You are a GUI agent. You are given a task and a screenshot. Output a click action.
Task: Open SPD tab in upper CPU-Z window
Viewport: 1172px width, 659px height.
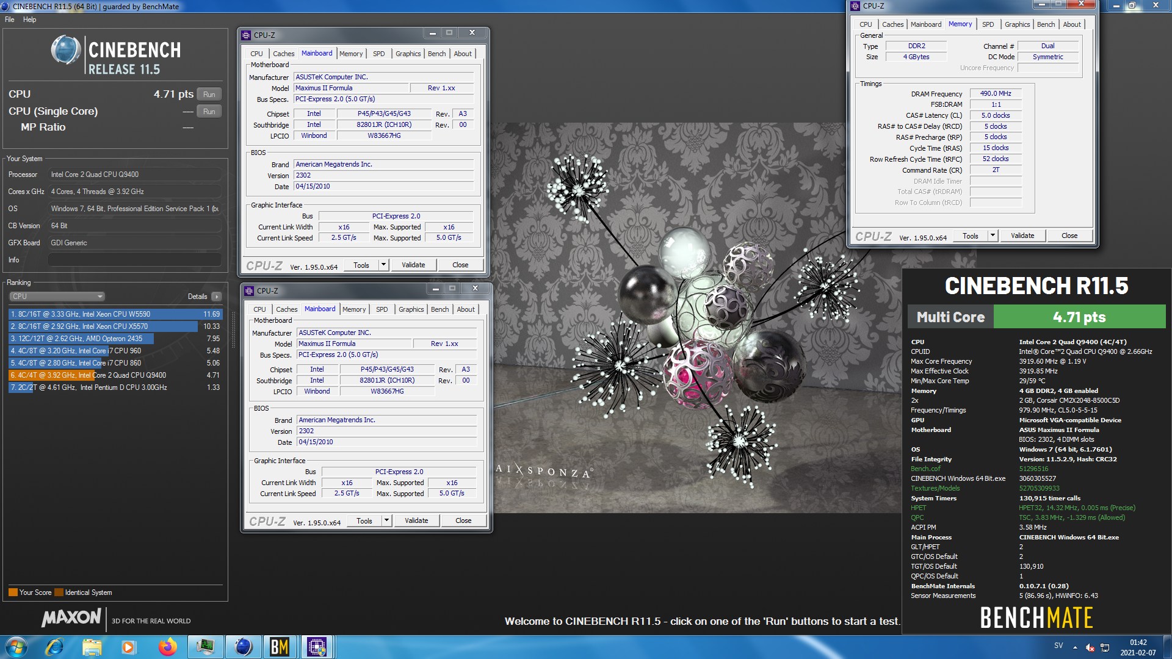point(379,54)
